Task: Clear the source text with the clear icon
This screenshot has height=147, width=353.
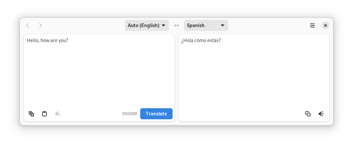Action: point(31,114)
